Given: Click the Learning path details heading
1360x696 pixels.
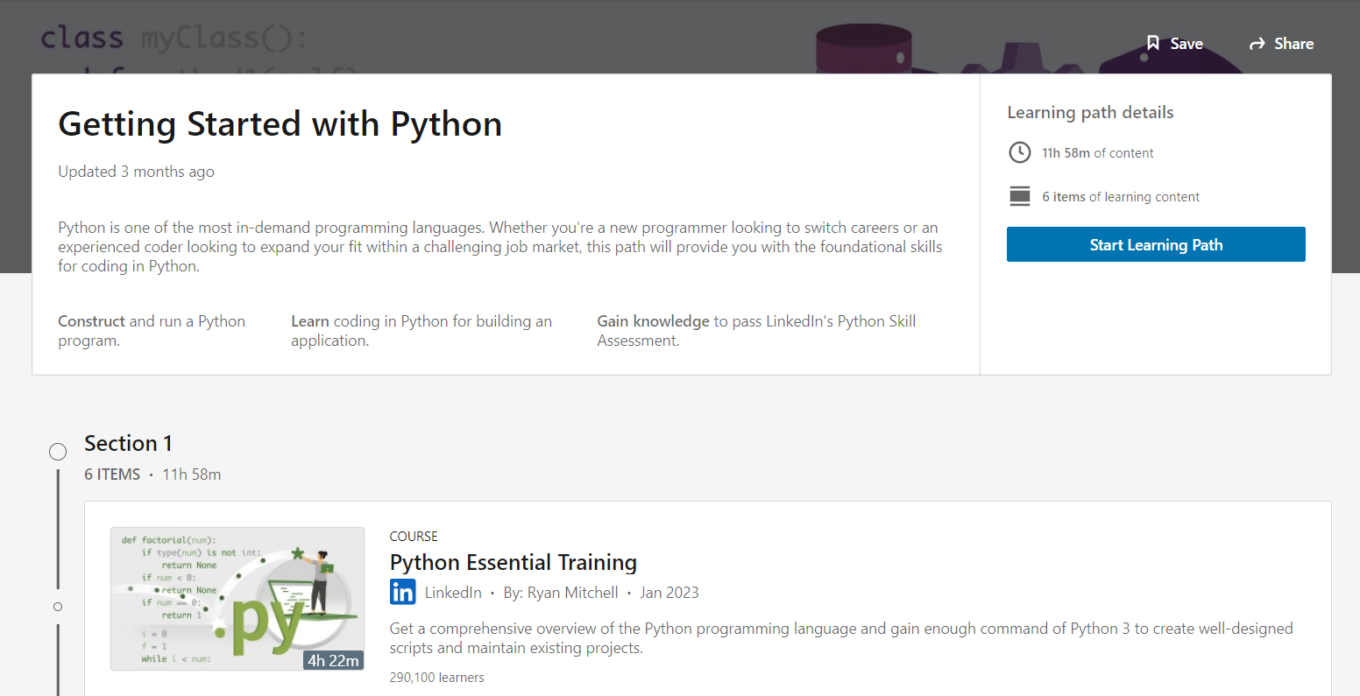Looking at the screenshot, I should pyautogui.click(x=1090, y=112).
